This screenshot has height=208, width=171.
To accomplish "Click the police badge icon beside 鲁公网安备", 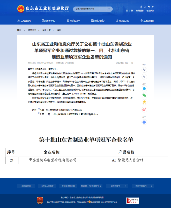I will tap(89, 202).
